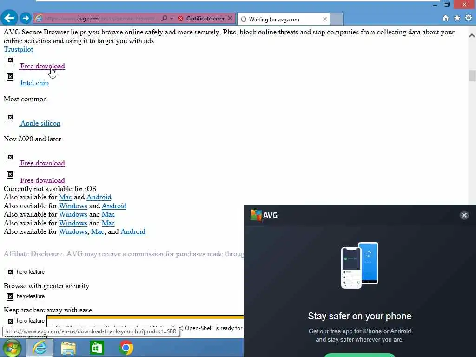This screenshot has height=357, width=476.
Task: Click broken image beside first Free download
Action: (10, 60)
